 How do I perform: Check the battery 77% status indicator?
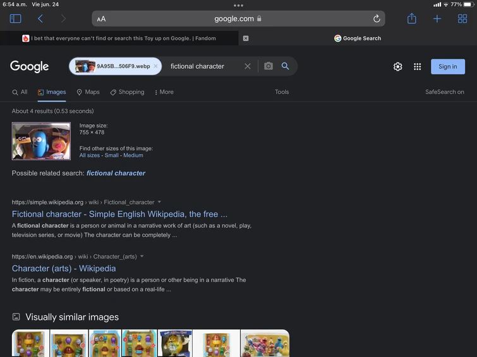pos(462,4)
